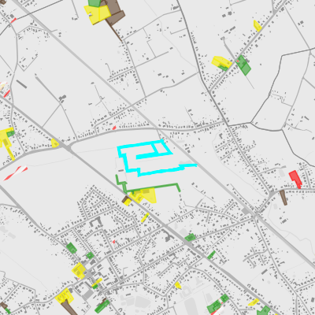Select the large yellow polygon at top
Image resolution: width=315 pixels, height=315 pixels.
pyautogui.click(x=97, y=14)
